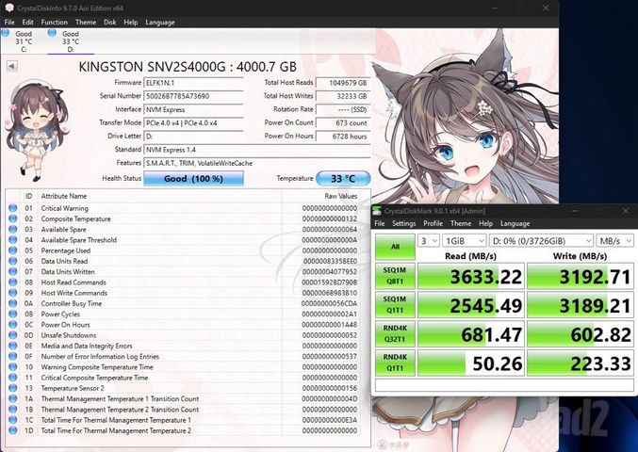Open the unit dropdown showing MB/s
Image resolution: width=638 pixels, height=452 pixels.
coord(614,241)
